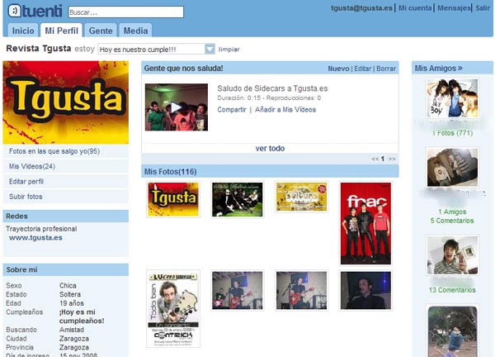This screenshot has height=357, width=495.
Task: Go to next page of greetings
Action: (x=392, y=158)
